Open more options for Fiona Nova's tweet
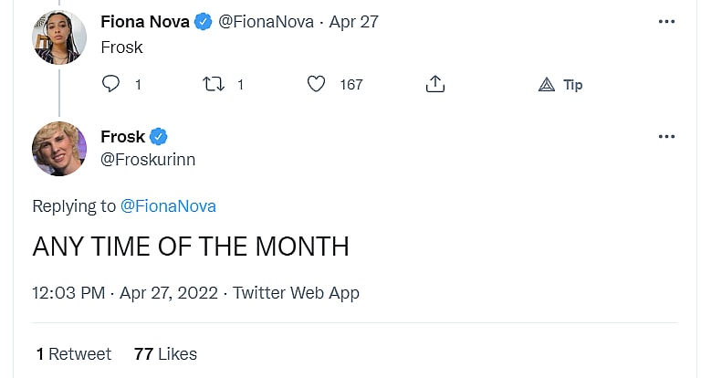Viewport: 701px width, 378px height. coord(666,22)
